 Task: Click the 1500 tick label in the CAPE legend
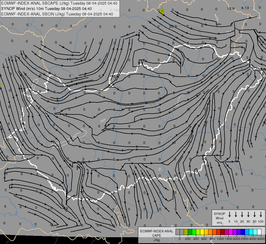[x=229, y=239]
